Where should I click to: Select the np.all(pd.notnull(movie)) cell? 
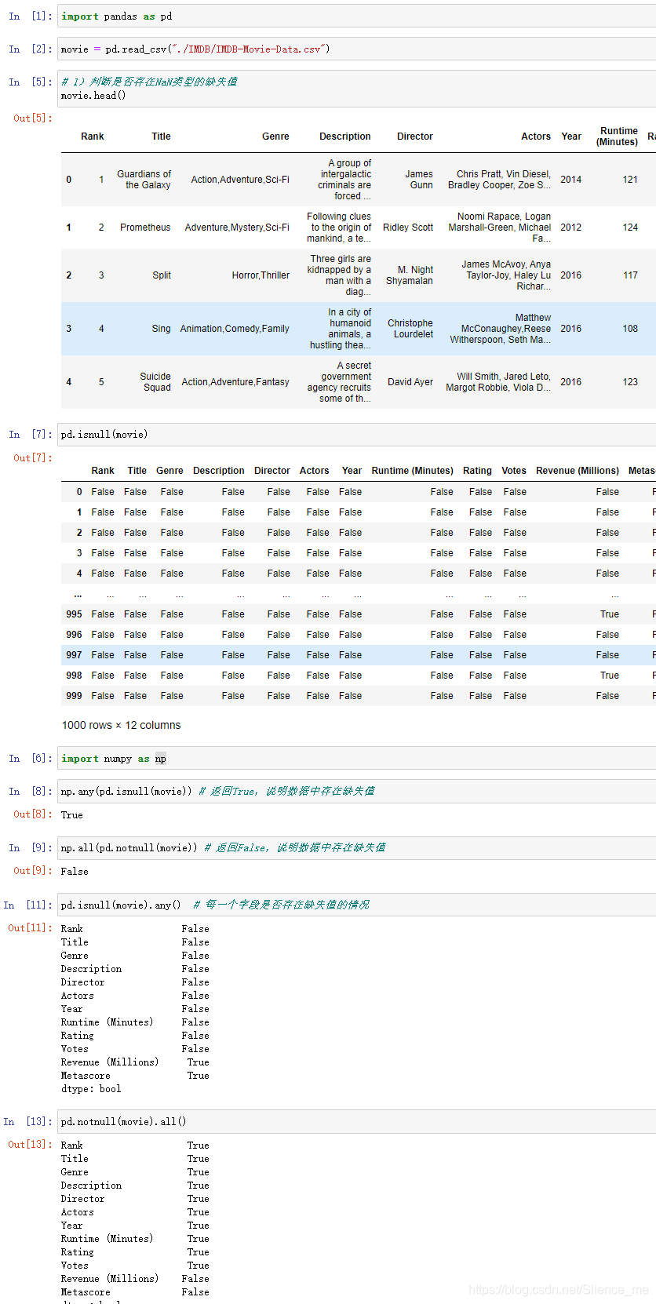click(x=357, y=848)
